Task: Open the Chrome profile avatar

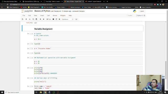Action: 163,4
